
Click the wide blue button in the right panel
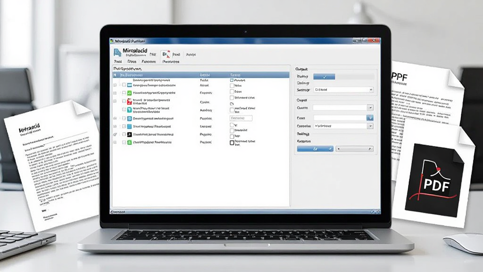tap(315, 149)
